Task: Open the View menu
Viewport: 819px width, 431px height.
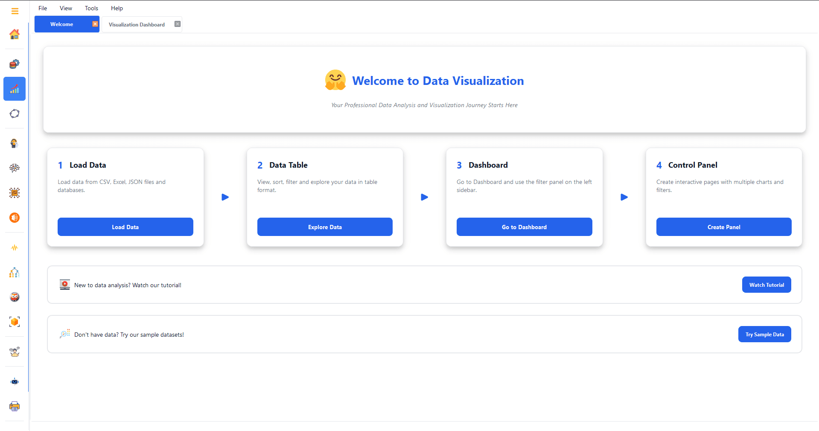Action: pos(66,8)
